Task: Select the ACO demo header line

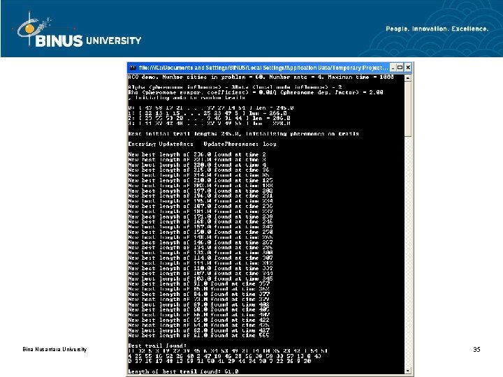Action: (x=261, y=77)
